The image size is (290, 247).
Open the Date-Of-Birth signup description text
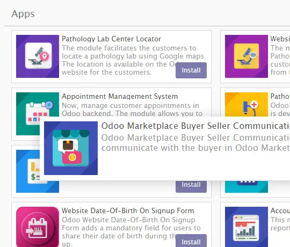131,231
